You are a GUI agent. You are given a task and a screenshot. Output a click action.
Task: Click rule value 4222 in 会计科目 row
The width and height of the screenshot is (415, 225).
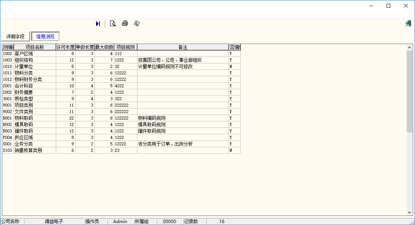tap(119, 86)
